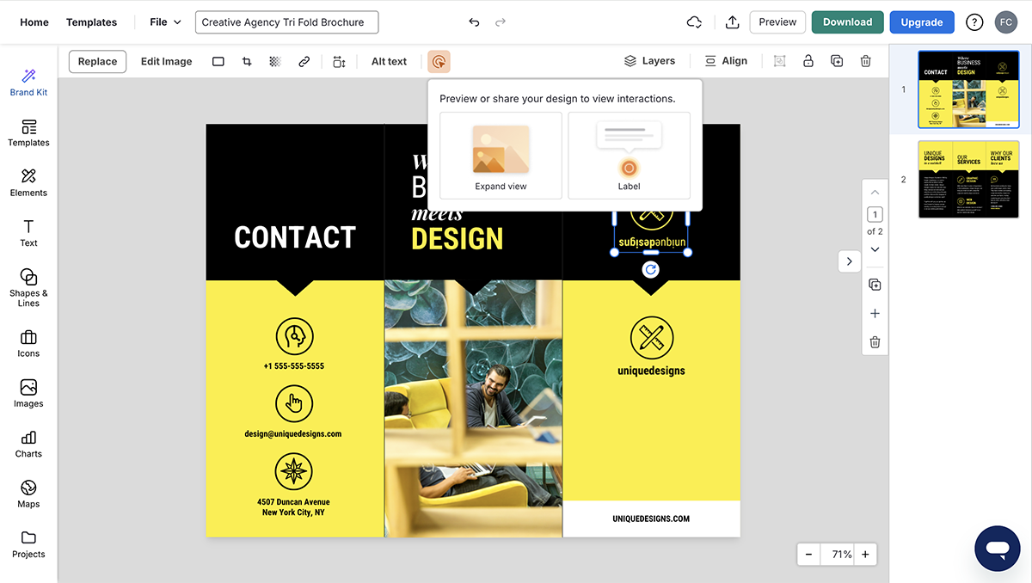Toggle the interactions button in toolbar
The image size is (1032, 583).
[439, 61]
